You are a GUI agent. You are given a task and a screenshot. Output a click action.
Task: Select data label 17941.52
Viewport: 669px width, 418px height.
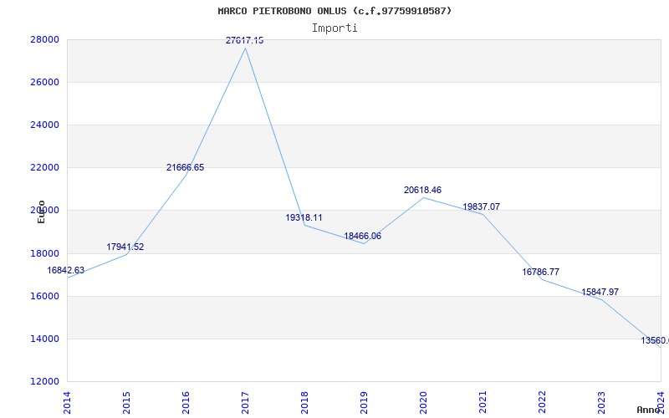click(125, 247)
